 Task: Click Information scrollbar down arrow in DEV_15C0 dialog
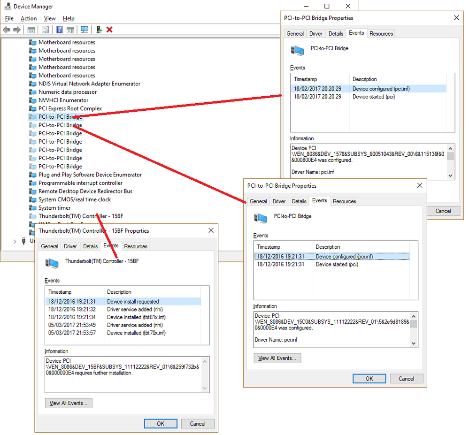(414, 343)
